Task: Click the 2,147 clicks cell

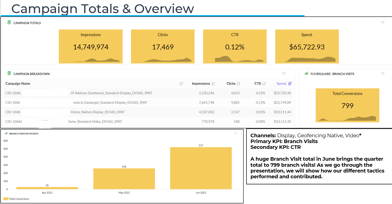Action: pyautogui.click(x=235, y=112)
